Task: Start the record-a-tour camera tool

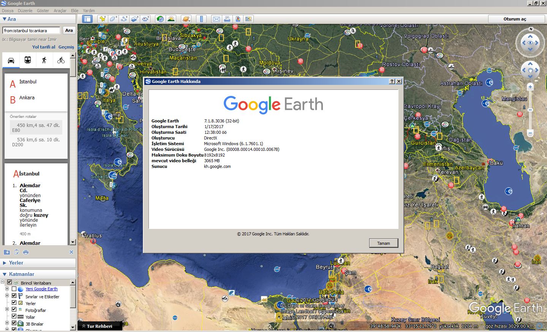Action: click(145, 19)
